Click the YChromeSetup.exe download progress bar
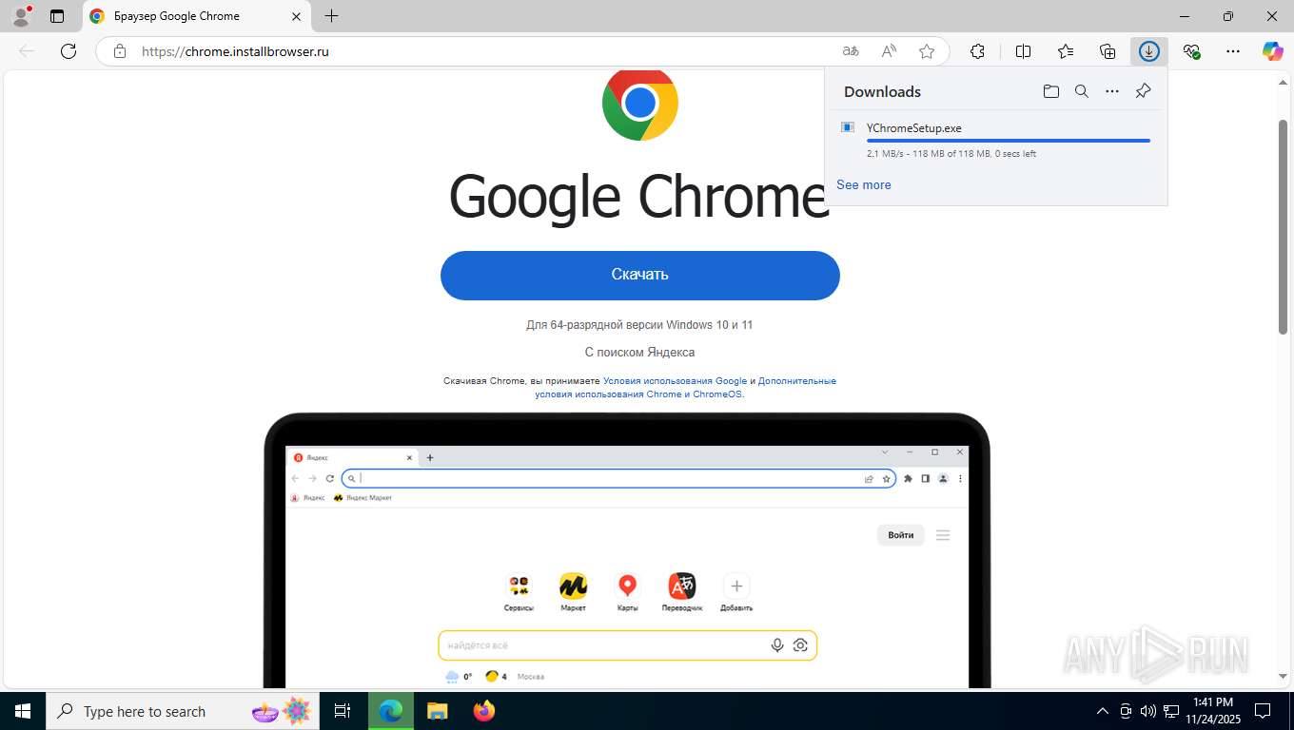This screenshot has height=730, width=1294. 1009,141
